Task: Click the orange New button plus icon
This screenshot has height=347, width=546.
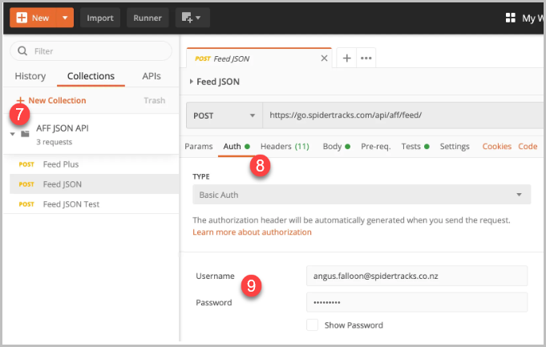Action: click(22, 18)
